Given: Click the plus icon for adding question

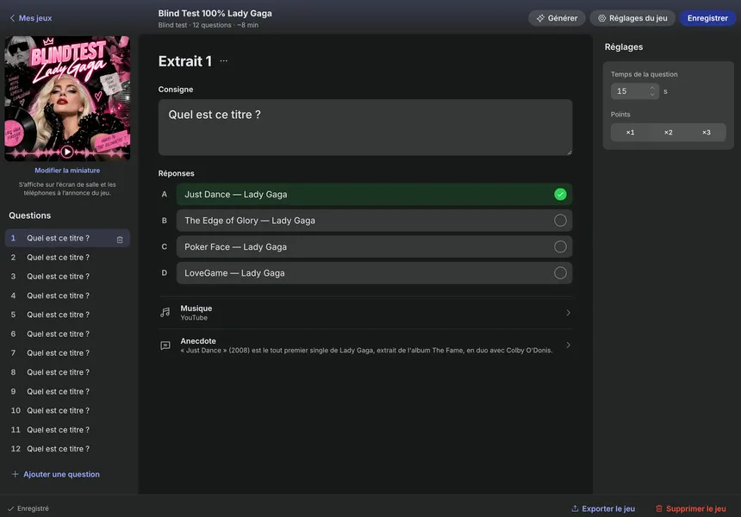Looking at the screenshot, I should pos(16,474).
